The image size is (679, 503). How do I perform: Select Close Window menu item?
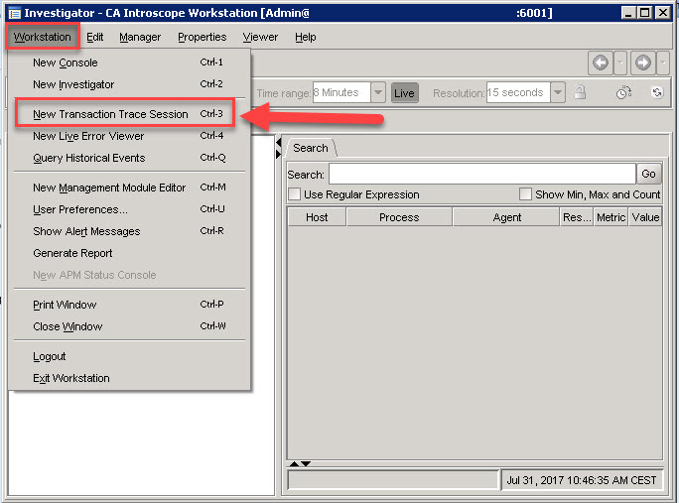[129, 326]
